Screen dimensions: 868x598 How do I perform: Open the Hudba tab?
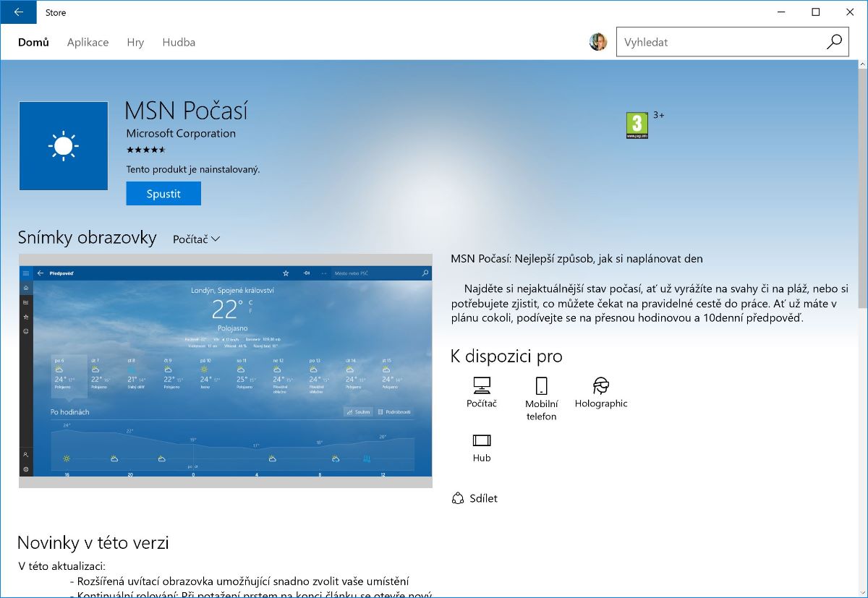pyautogui.click(x=179, y=42)
